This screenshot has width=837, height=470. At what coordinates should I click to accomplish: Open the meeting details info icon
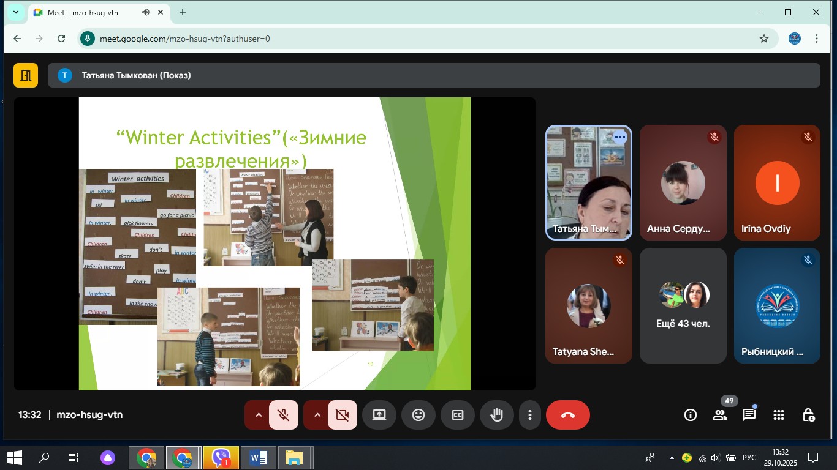tap(691, 415)
